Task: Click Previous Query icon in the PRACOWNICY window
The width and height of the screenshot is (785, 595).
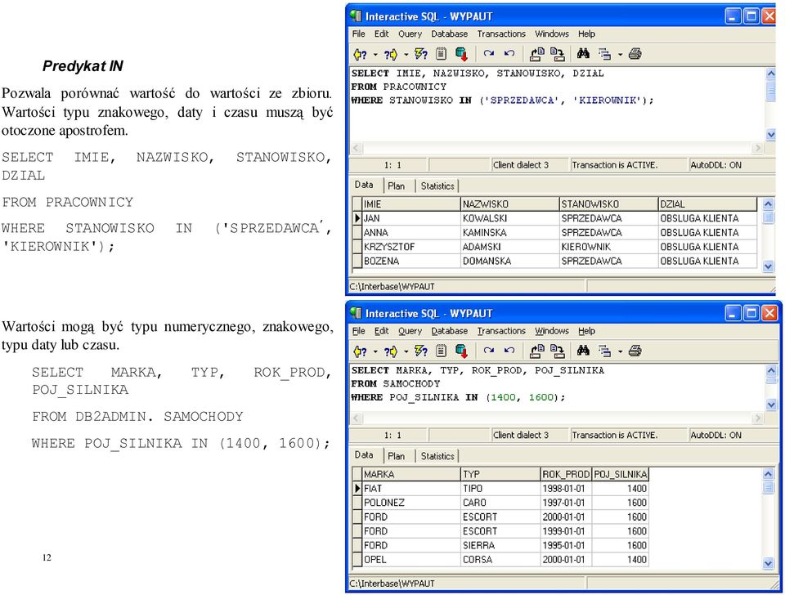Action: point(361,54)
